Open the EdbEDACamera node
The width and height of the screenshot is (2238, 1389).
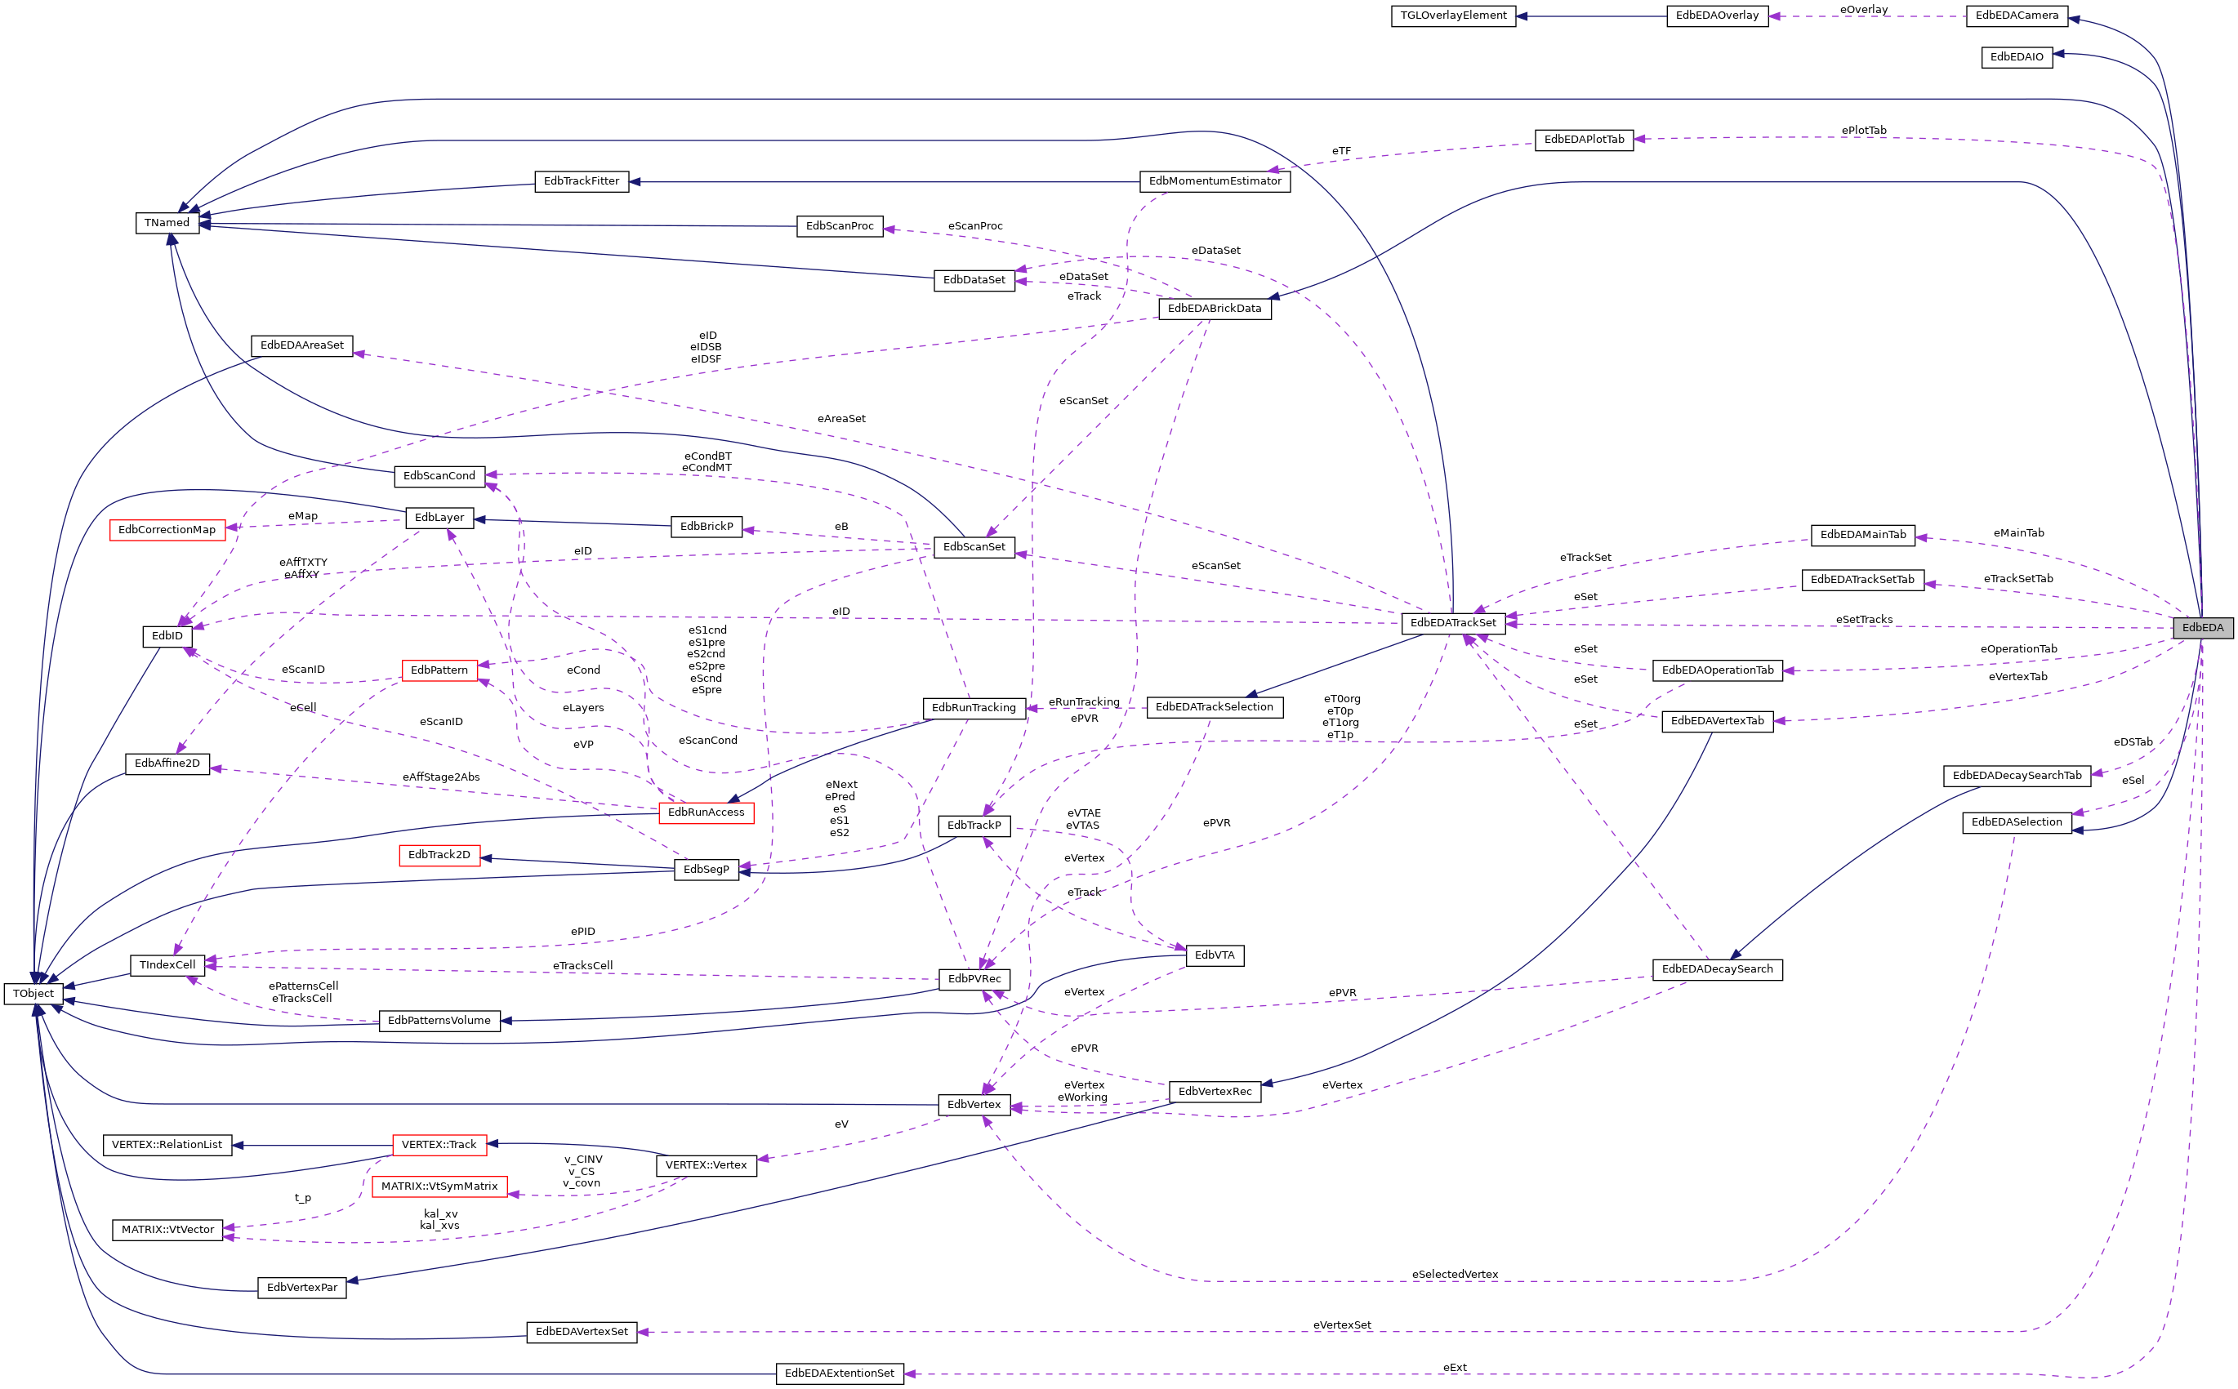tap(2017, 16)
